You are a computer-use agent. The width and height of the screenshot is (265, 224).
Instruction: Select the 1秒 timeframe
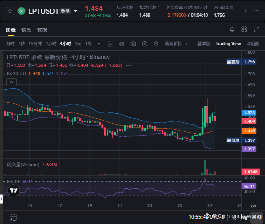(21, 44)
